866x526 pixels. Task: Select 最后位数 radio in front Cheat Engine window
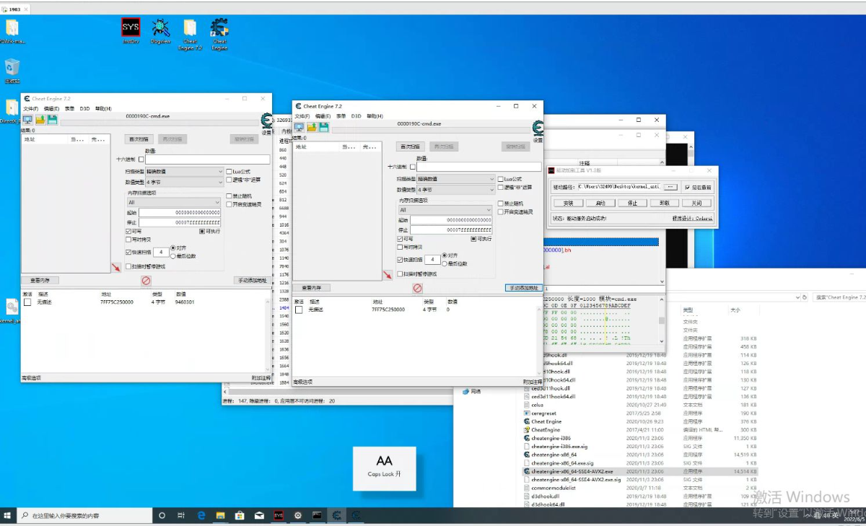click(445, 263)
